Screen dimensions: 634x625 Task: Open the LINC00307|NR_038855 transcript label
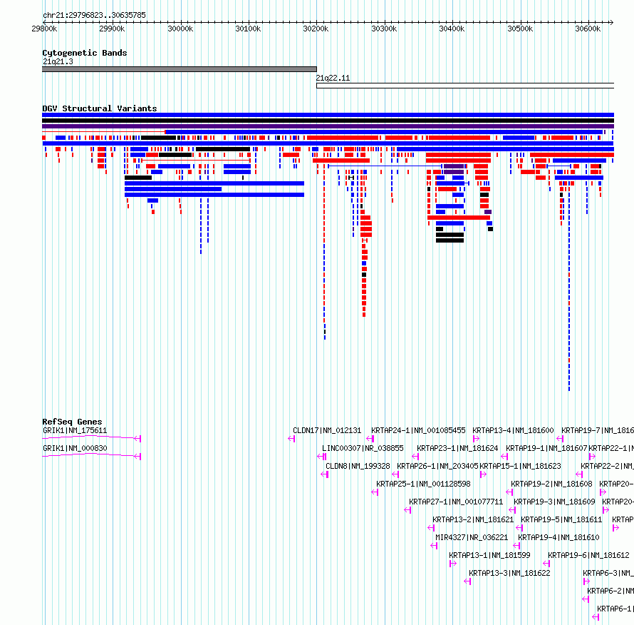tap(363, 448)
